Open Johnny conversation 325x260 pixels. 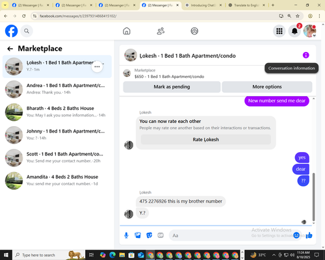(x=57, y=135)
